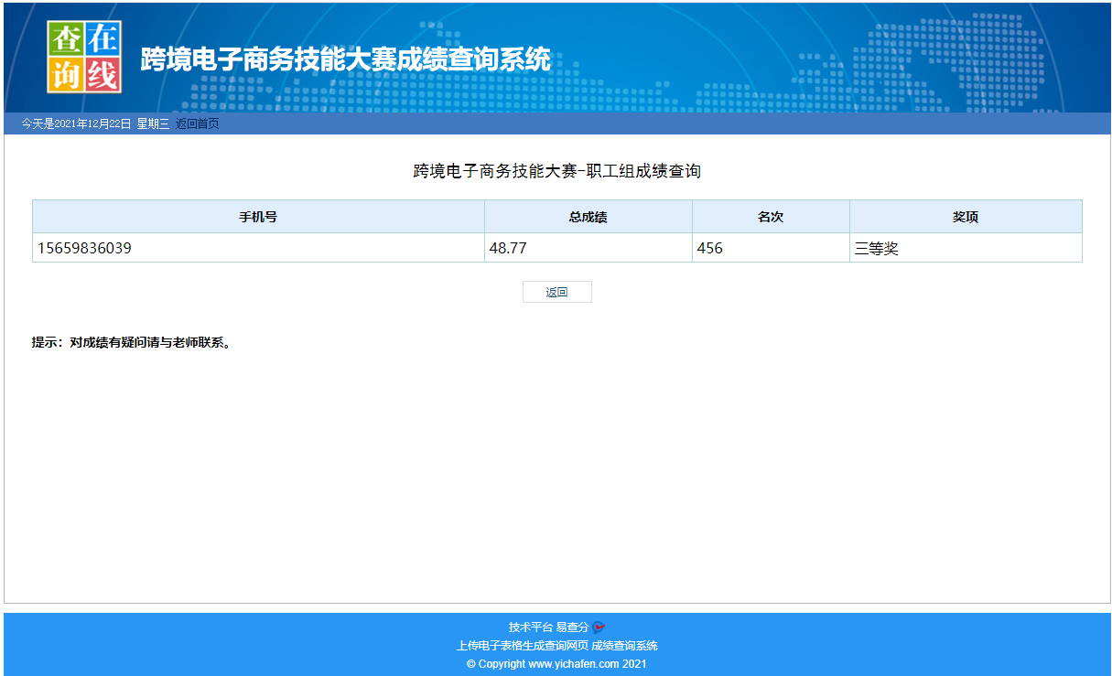
Task: Click the 提示 notice about contacting teacher
Action: pyautogui.click(x=132, y=343)
